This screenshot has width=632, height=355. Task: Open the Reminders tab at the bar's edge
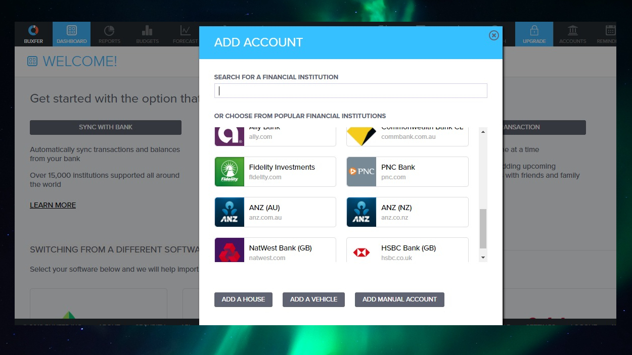coord(606,34)
